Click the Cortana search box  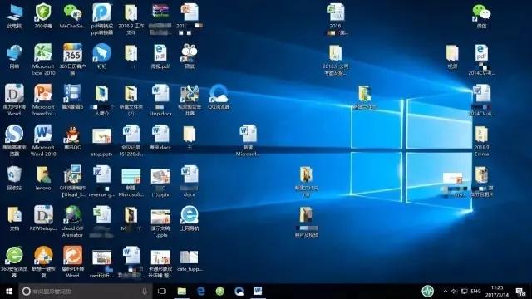pyautogui.click(x=85, y=292)
